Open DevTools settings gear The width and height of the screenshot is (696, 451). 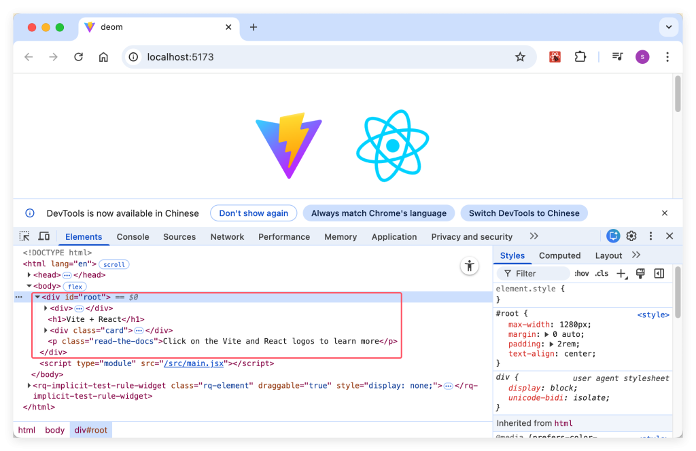tap(631, 236)
